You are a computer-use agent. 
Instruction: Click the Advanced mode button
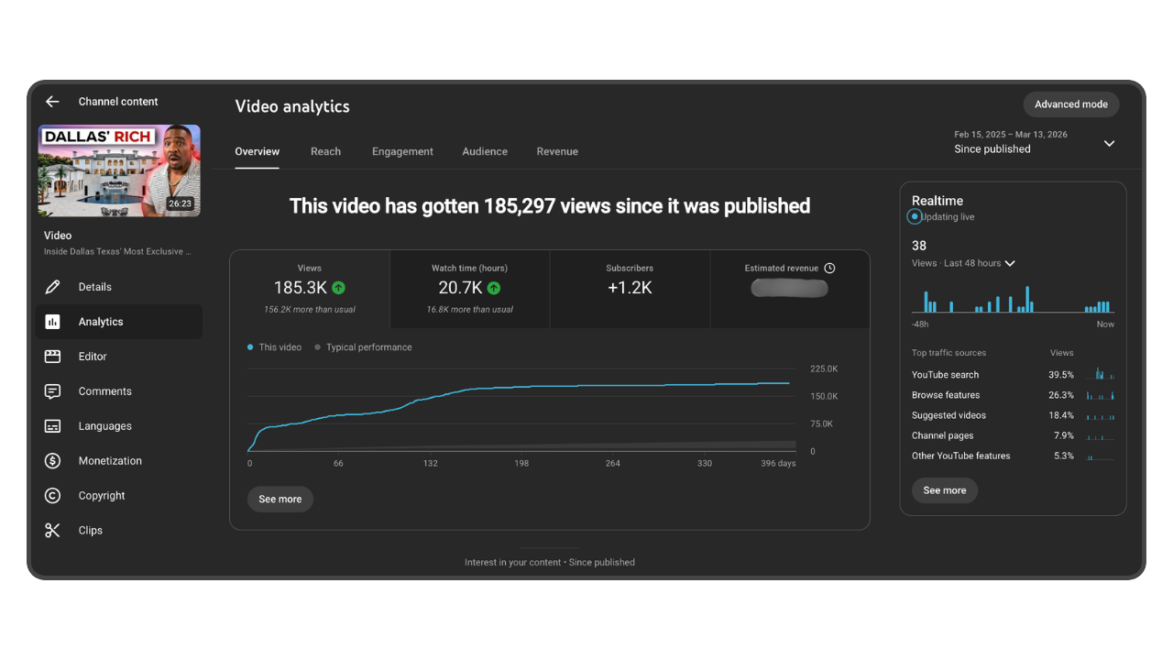click(x=1070, y=104)
